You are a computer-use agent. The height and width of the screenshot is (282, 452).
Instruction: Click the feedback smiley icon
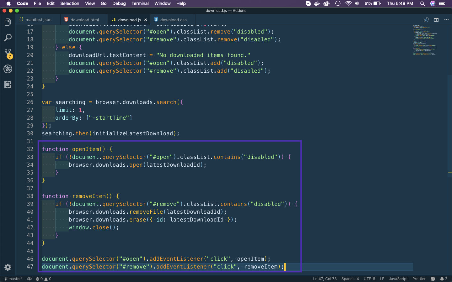433,279
